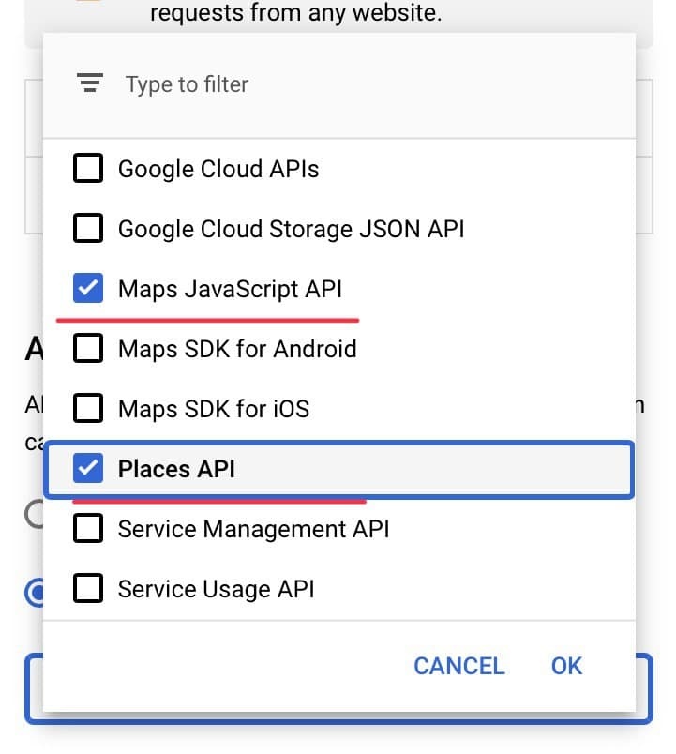Confirm the selection with OK
This screenshot has width=676, height=754.
tap(566, 666)
